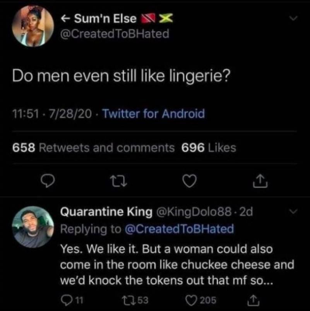Share the main tweet via upload icon
This screenshot has width=310, height=311.
pyautogui.click(x=260, y=181)
